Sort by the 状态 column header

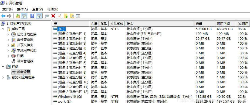click(160, 24)
